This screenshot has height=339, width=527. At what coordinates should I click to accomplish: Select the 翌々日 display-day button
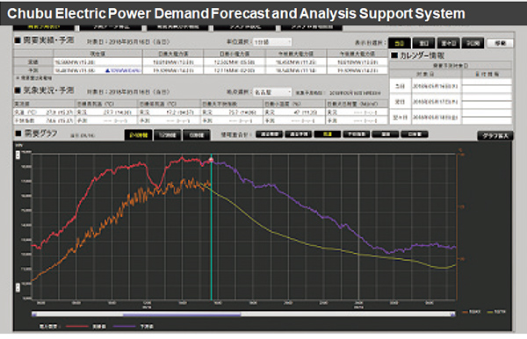click(448, 43)
